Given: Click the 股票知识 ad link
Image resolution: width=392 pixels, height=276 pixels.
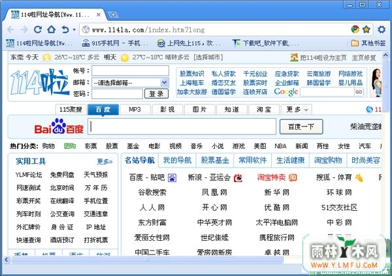Looking at the screenshot, I should pyautogui.click(x=191, y=74).
